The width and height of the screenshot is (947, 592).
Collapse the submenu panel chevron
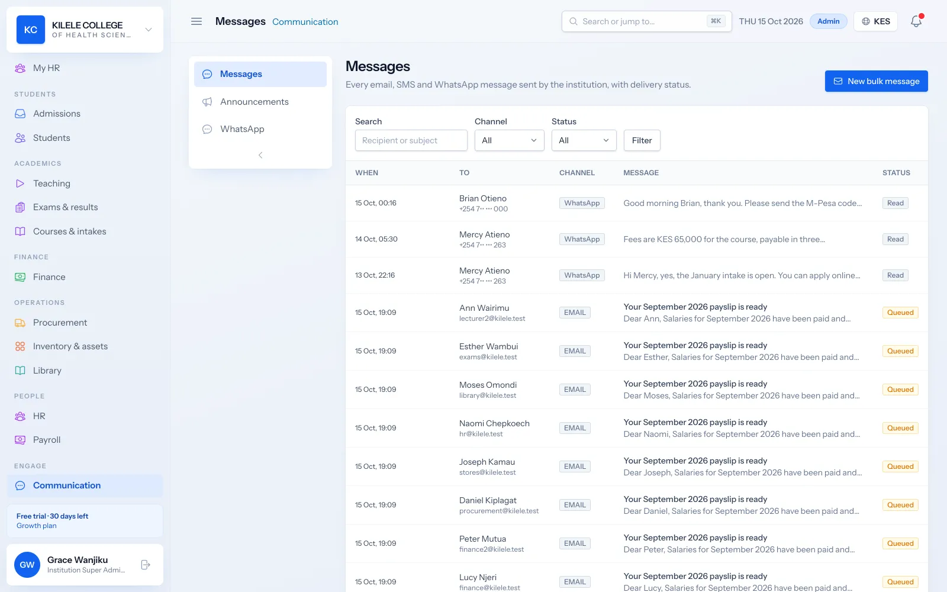click(260, 155)
